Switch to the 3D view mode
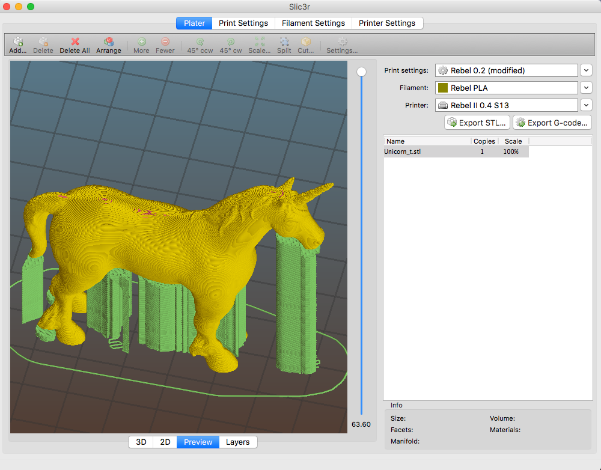Viewport: 601px width, 470px height. click(x=141, y=442)
